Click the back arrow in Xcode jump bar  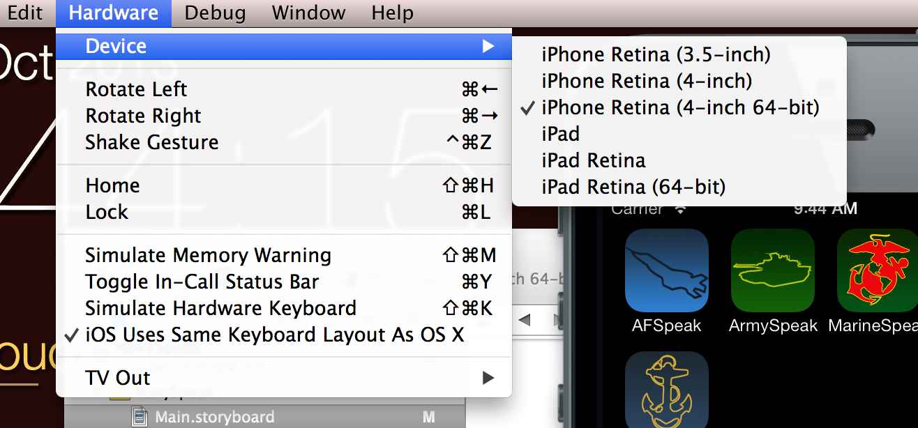[525, 320]
